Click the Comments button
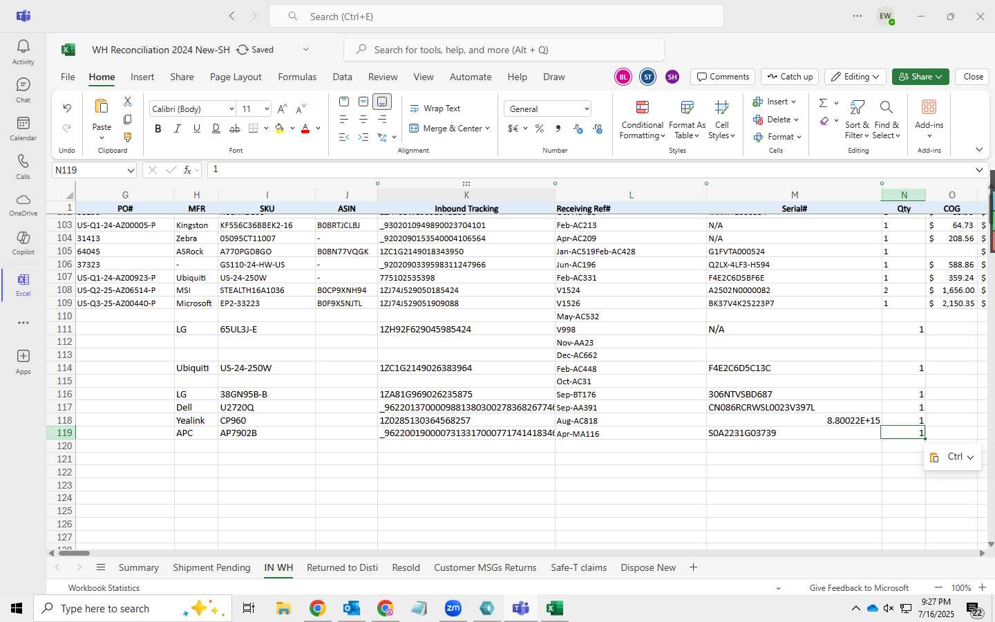The image size is (995, 622). coord(723,77)
